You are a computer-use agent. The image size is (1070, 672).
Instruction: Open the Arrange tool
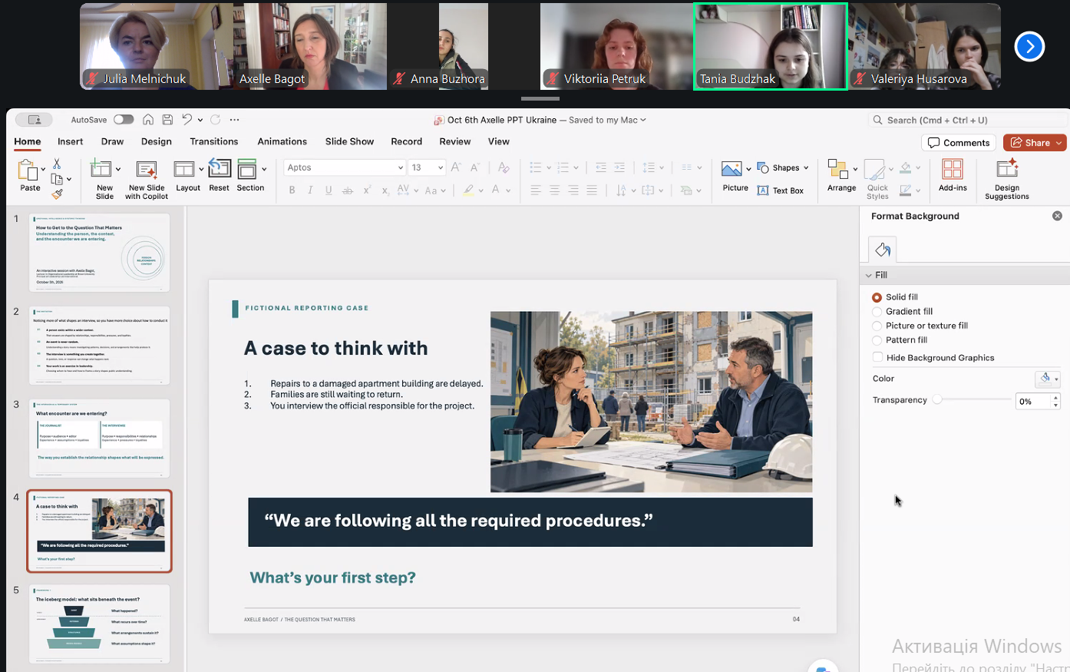tap(841, 176)
